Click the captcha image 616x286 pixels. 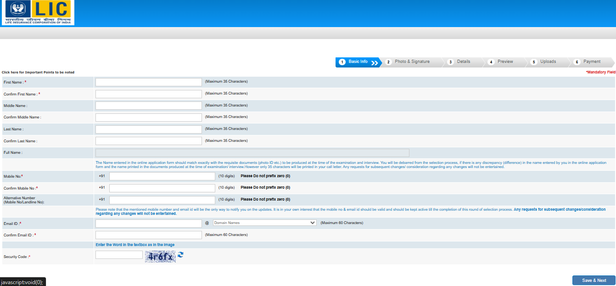click(160, 257)
